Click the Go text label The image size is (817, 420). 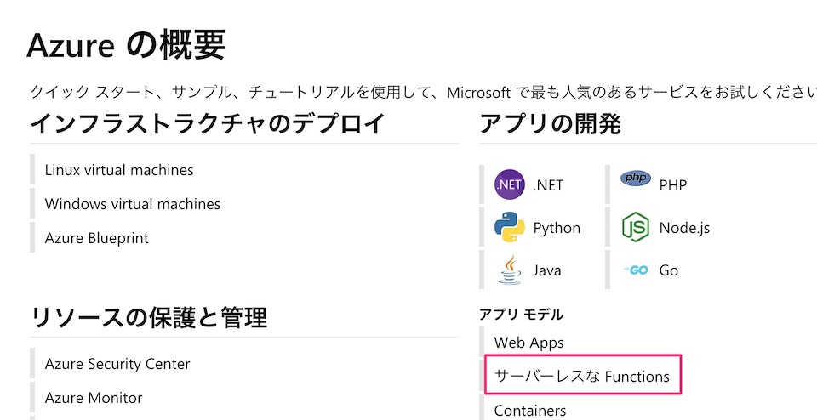[x=669, y=270]
